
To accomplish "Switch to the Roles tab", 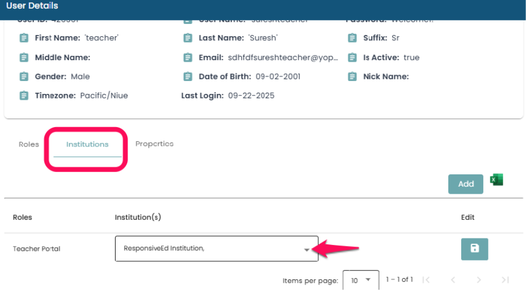I will [29, 144].
